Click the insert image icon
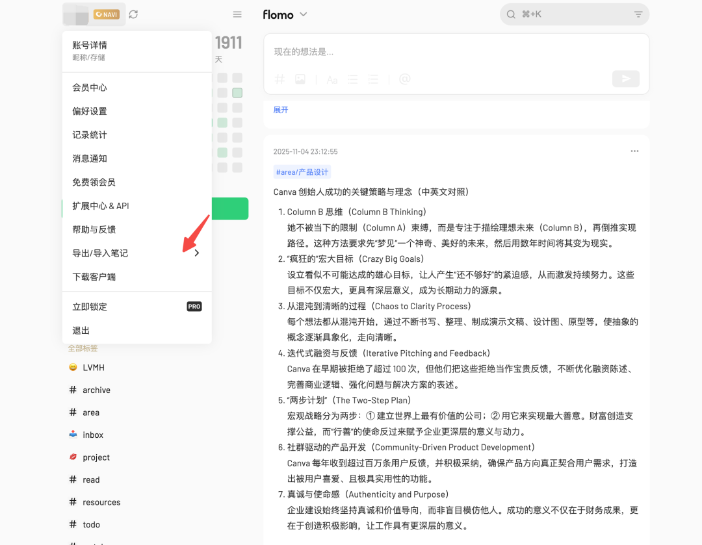 click(300, 79)
